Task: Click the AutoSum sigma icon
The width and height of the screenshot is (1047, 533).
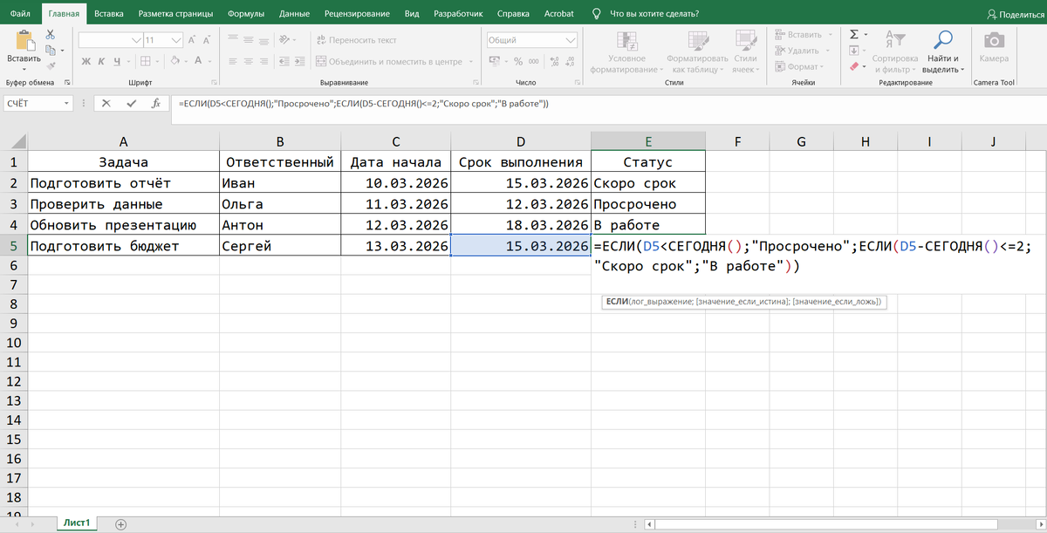Action: pos(855,35)
